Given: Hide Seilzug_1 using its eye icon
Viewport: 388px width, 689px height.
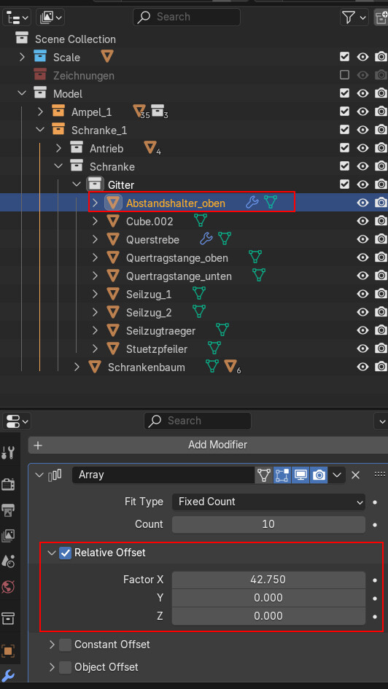Looking at the screenshot, I should pyautogui.click(x=362, y=294).
